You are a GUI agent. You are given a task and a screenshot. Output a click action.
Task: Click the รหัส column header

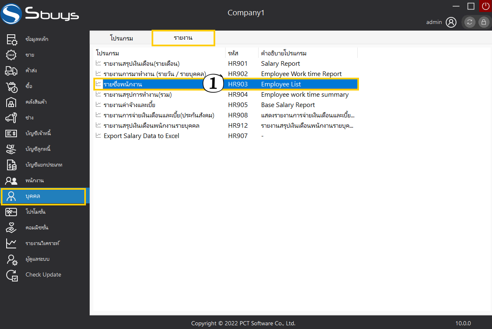point(233,53)
